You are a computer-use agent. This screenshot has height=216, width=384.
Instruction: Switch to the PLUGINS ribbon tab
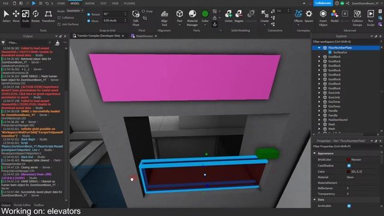pyautogui.click(x=130, y=4)
